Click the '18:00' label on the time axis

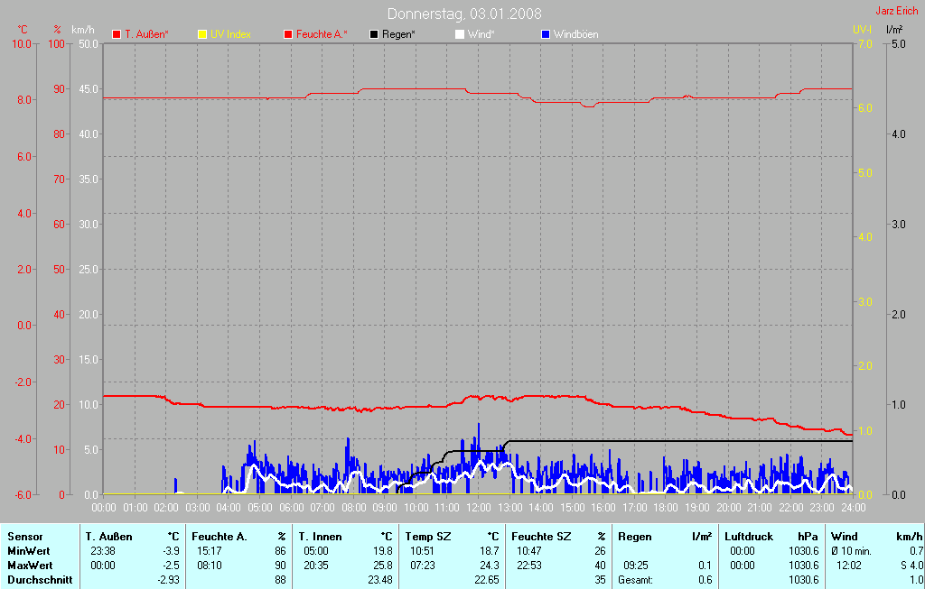pos(666,507)
